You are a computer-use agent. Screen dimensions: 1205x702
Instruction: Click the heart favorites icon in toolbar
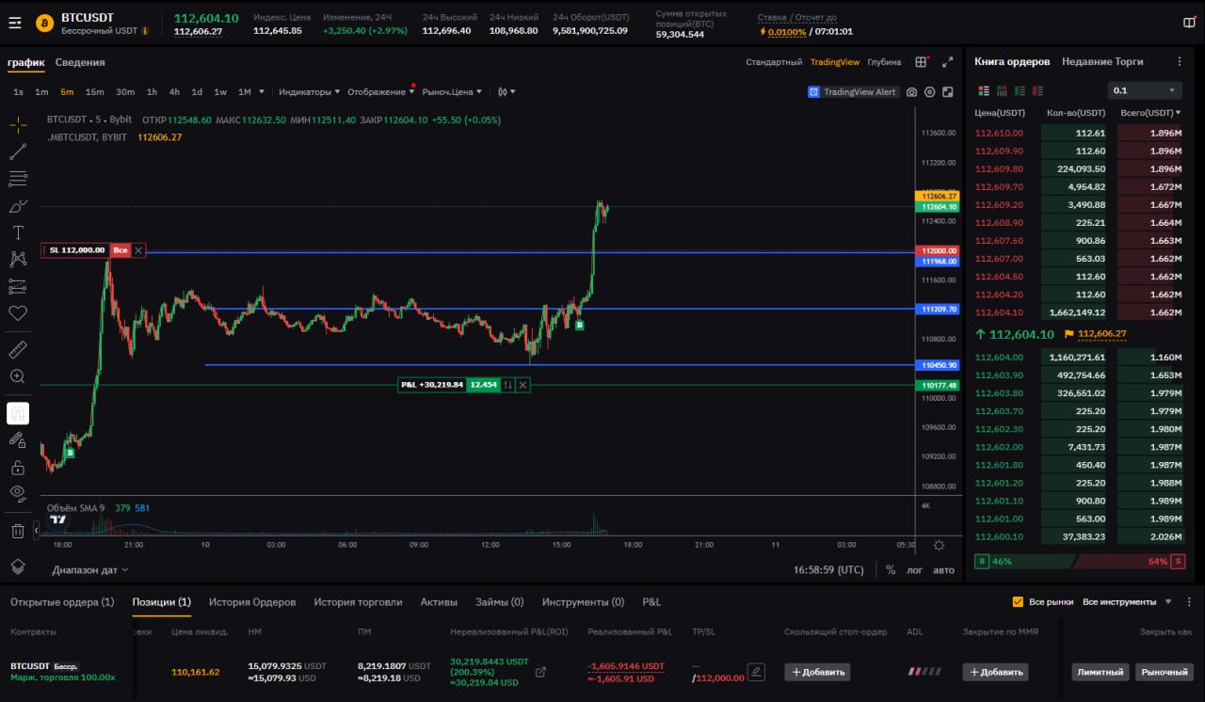click(x=18, y=312)
